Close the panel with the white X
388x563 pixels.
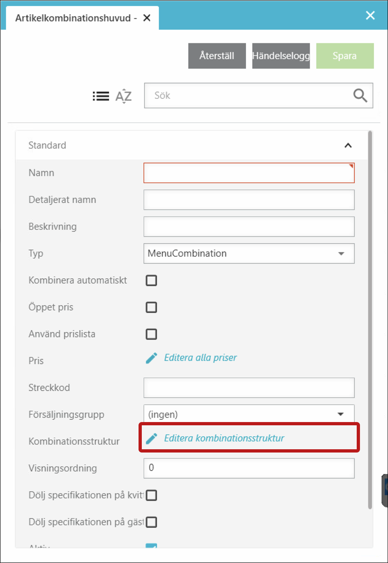coord(370,15)
